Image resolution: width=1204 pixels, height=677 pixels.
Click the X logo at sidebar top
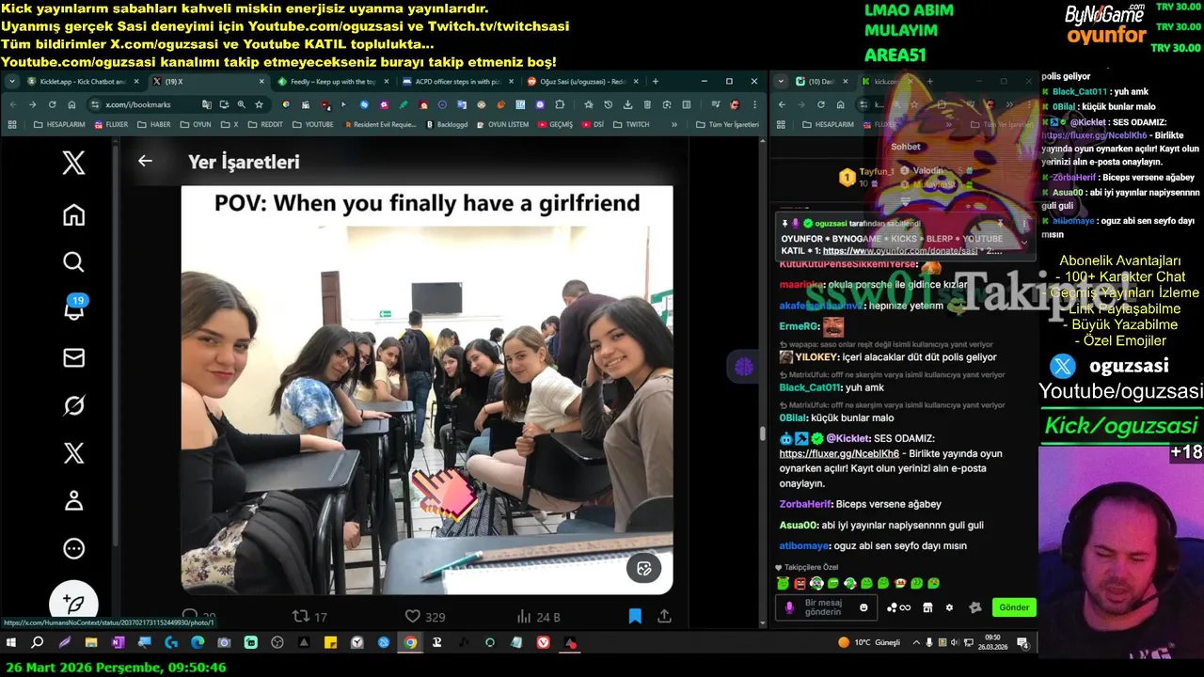(73, 163)
